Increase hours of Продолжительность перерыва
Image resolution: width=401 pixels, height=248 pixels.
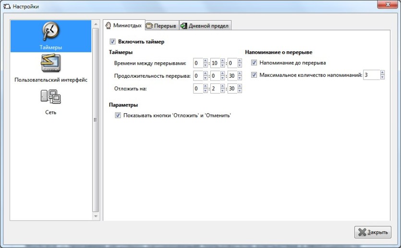tap(206, 73)
